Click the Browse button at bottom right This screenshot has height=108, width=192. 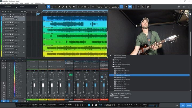(189, 105)
